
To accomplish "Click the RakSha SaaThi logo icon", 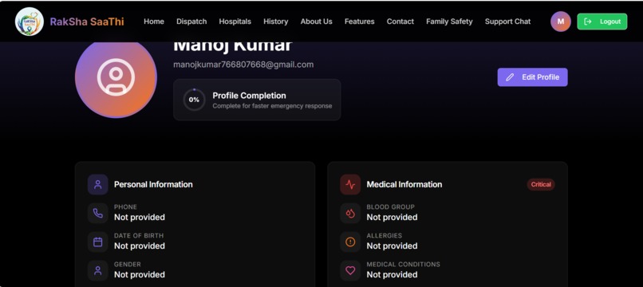I will tap(29, 22).
